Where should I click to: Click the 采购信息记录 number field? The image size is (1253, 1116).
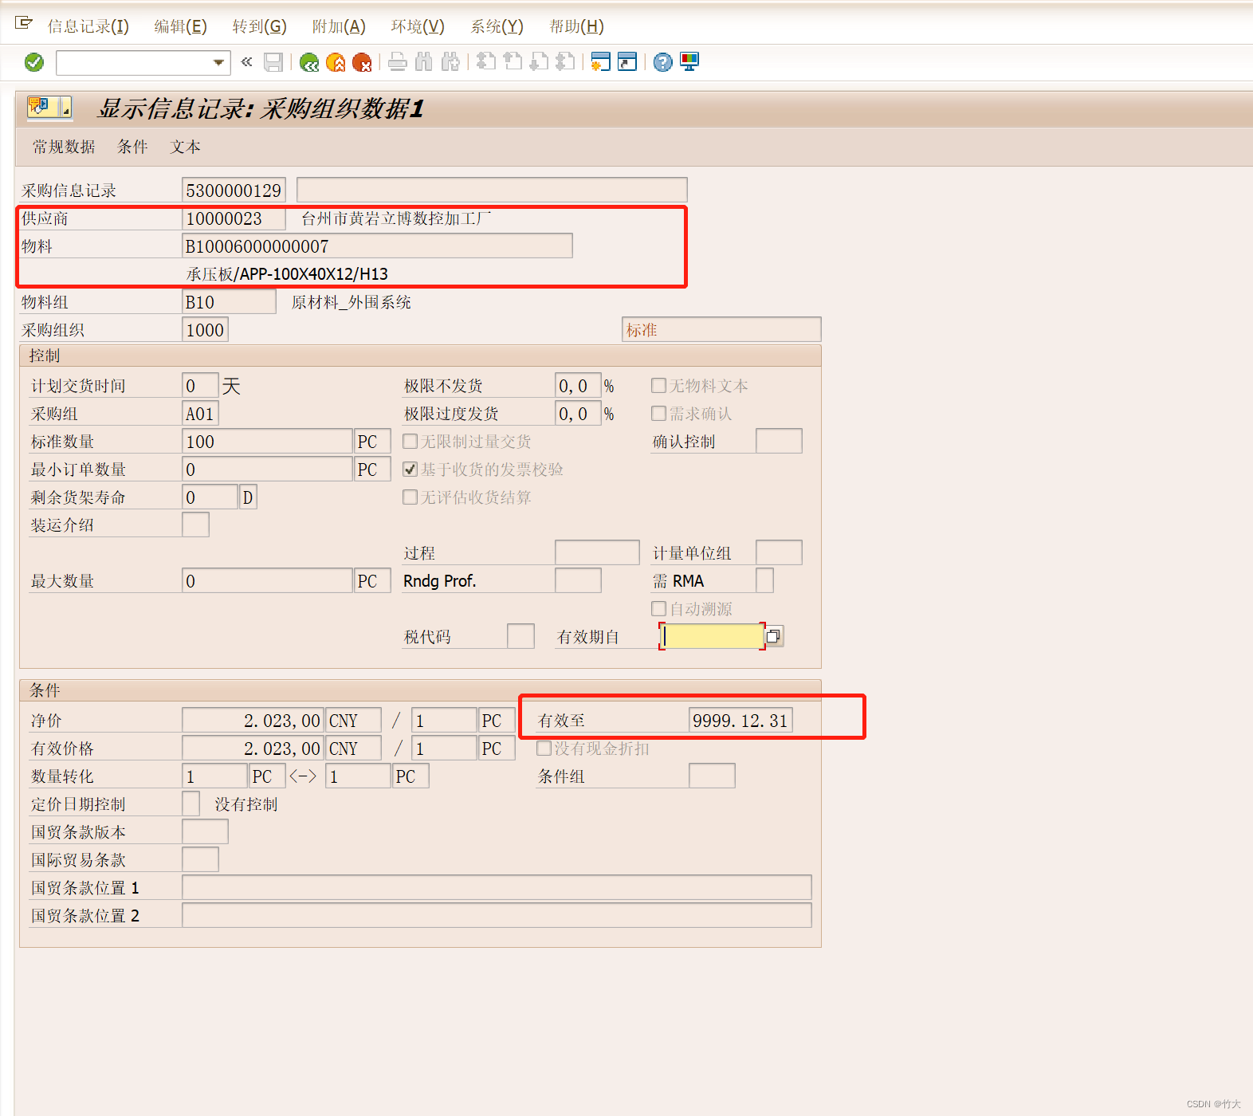234,190
